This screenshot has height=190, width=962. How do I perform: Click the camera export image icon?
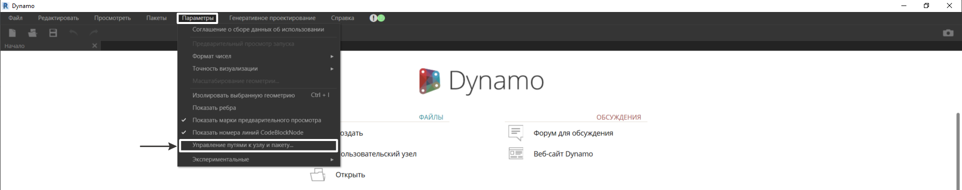click(x=948, y=33)
